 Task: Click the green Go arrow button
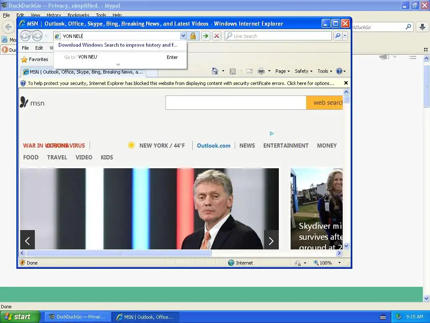click(205, 36)
